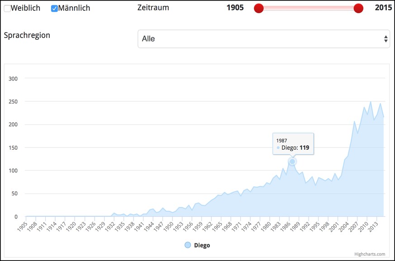The height and width of the screenshot is (261, 395).
Task: Click the Männlich label text
Action: coord(74,8)
